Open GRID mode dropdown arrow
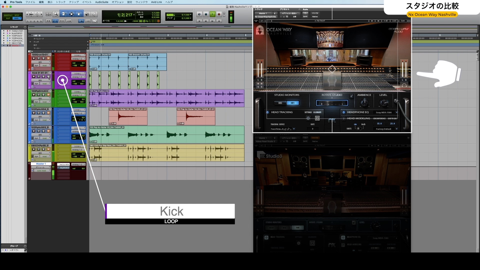480x270 pixels. [21, 18]
